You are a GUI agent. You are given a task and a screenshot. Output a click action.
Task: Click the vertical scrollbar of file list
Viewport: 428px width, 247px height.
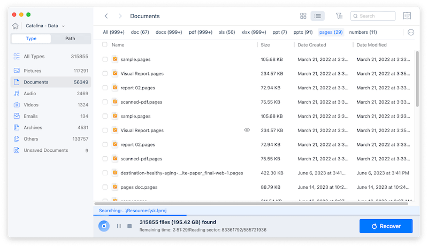(417, 79)
